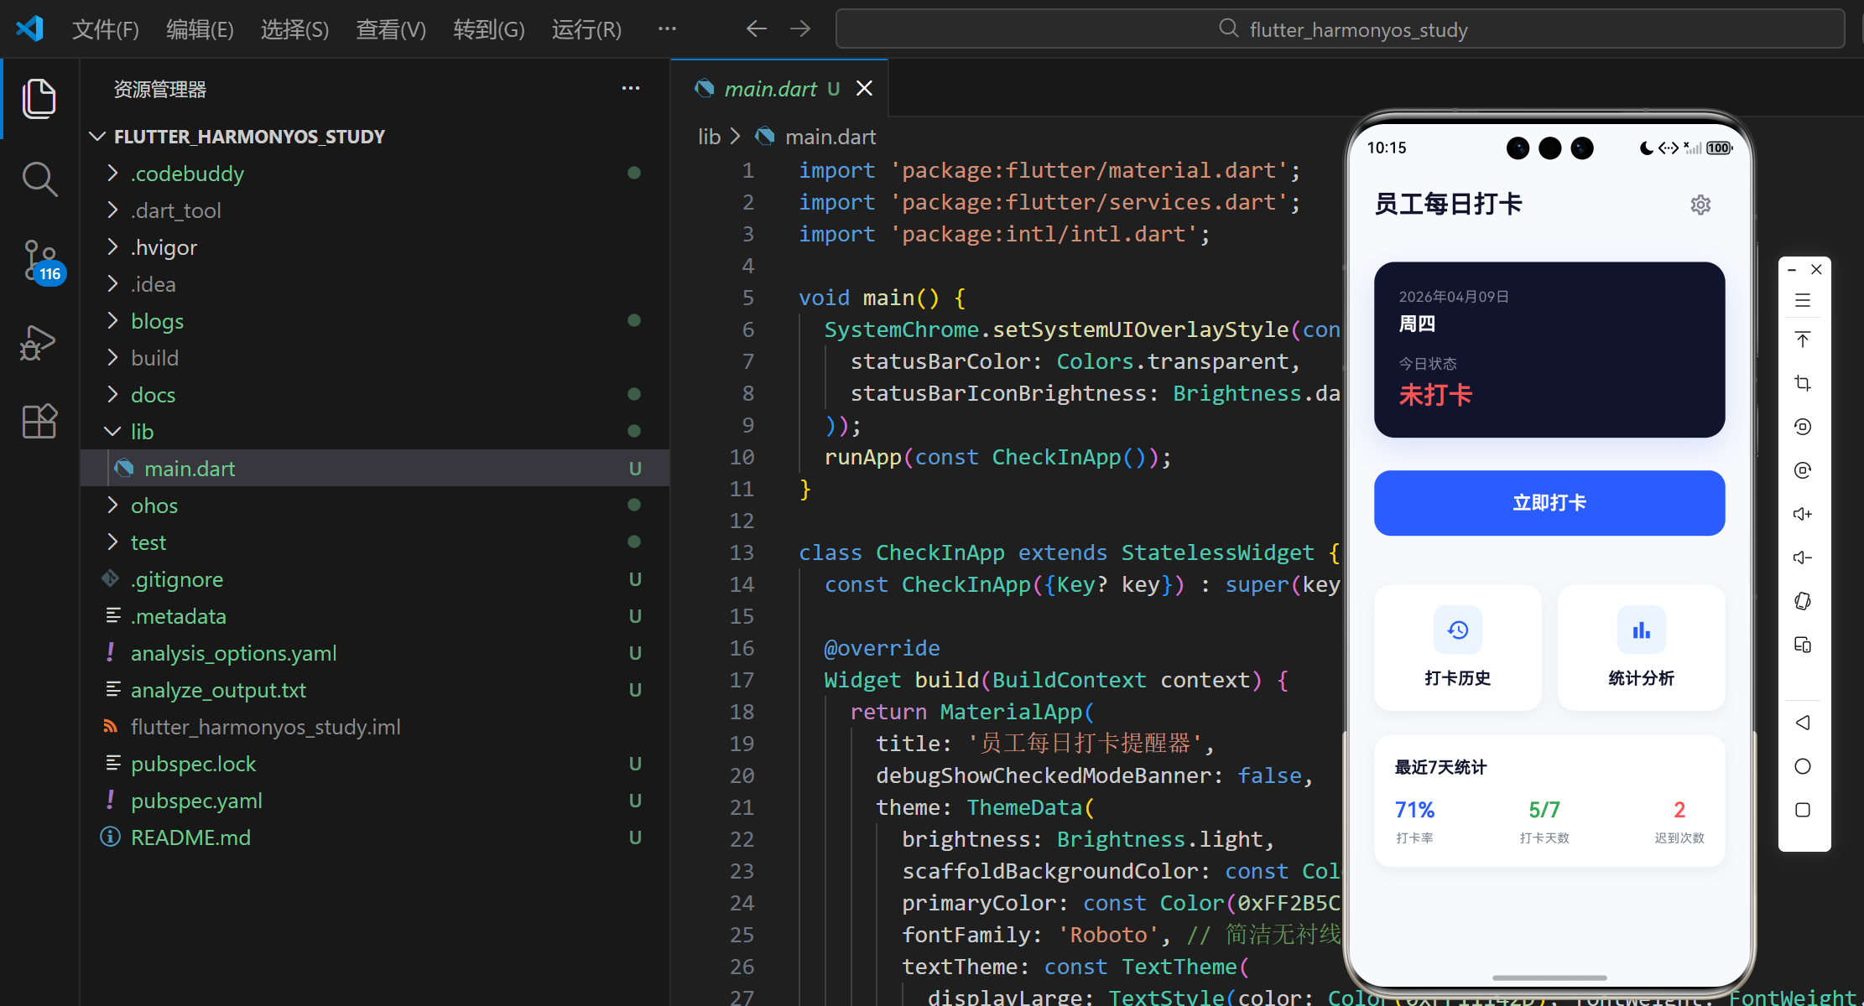Expand the .hvigor folder
Viewport: 1864px width, 1006px height.
[x=113, y=247]
